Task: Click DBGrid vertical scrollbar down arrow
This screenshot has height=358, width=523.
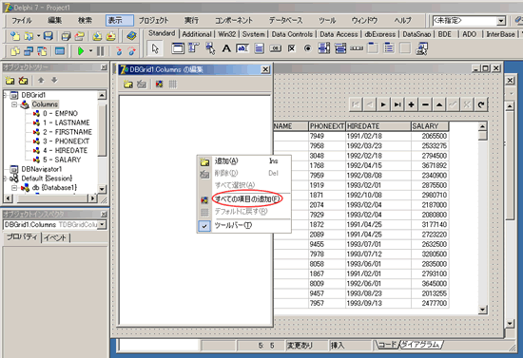Action: [x=483, y=310]
